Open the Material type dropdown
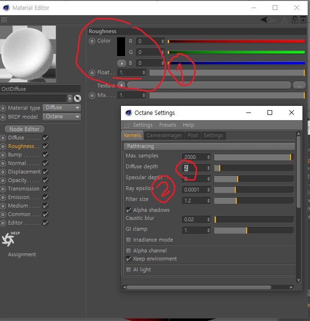The image size is (310, 321). coord(62,108)
